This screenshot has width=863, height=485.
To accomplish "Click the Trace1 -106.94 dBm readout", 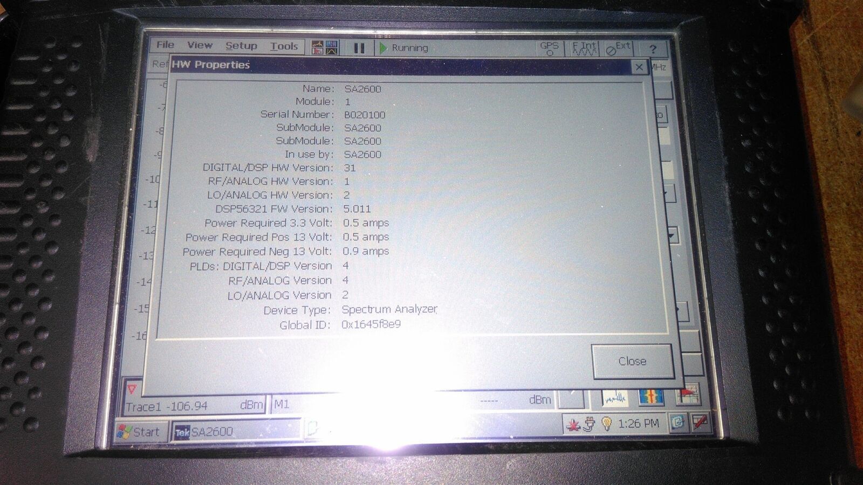I will click(x=194, y=406).
